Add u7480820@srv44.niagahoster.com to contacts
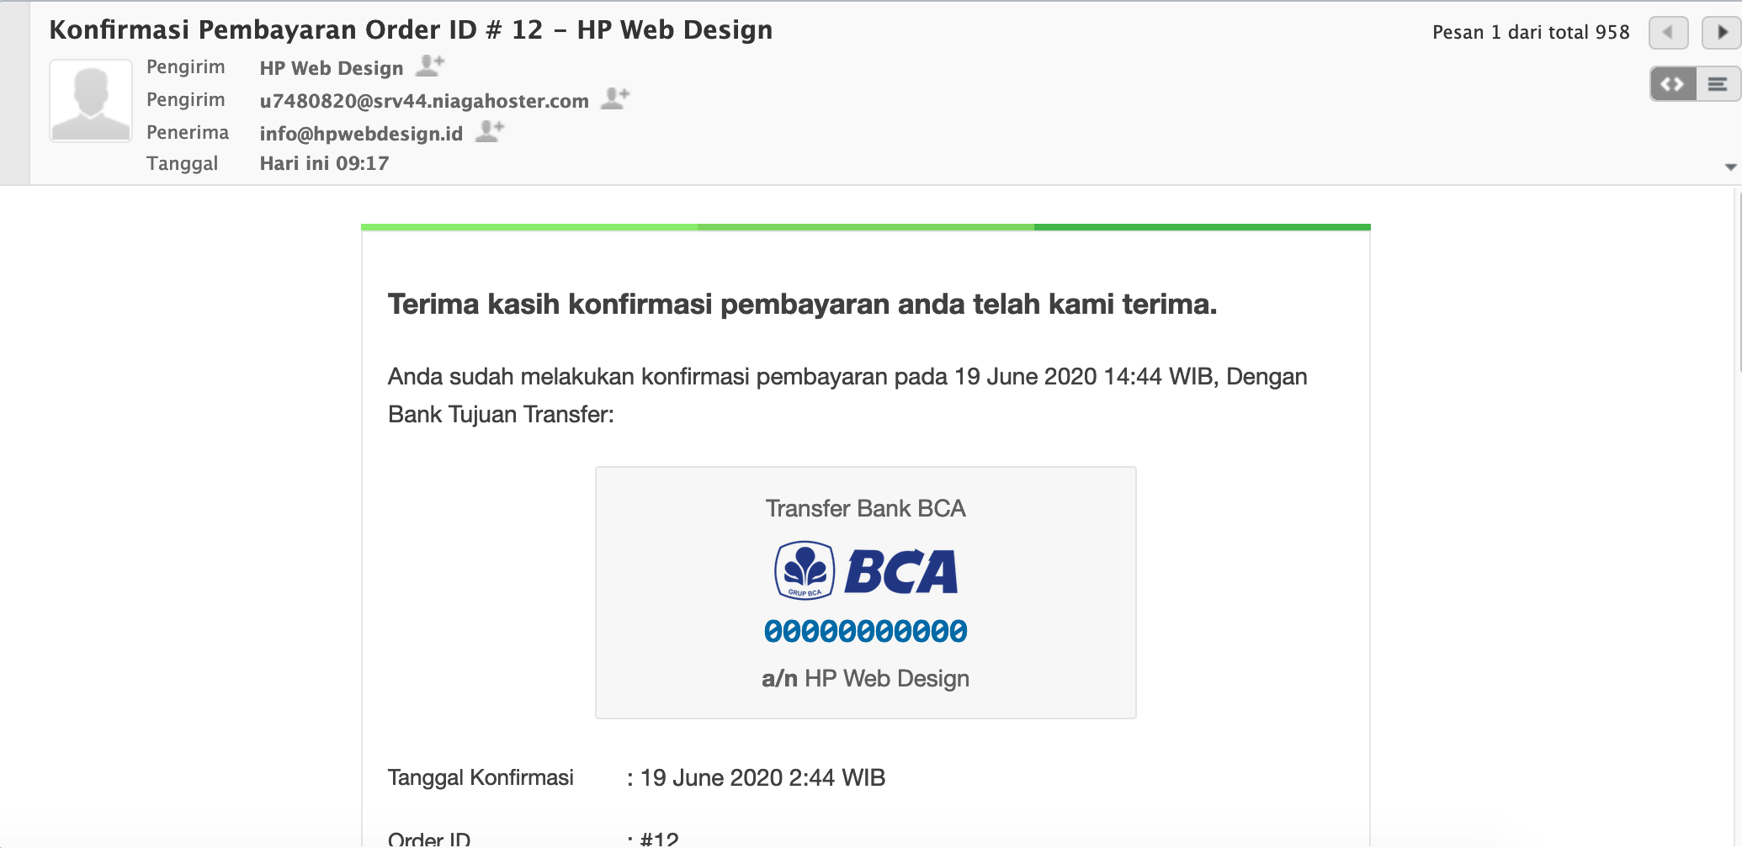This screenshot has width=1742, height=848. [615, 98]
